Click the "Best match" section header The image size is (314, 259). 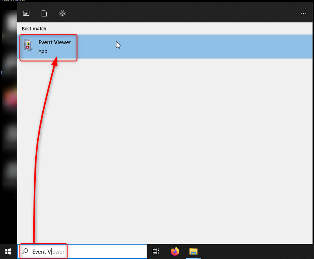pos(34,29)
